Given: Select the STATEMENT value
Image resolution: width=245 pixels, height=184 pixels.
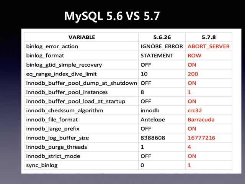Looking at the screenshot, I should coord(157,56).
